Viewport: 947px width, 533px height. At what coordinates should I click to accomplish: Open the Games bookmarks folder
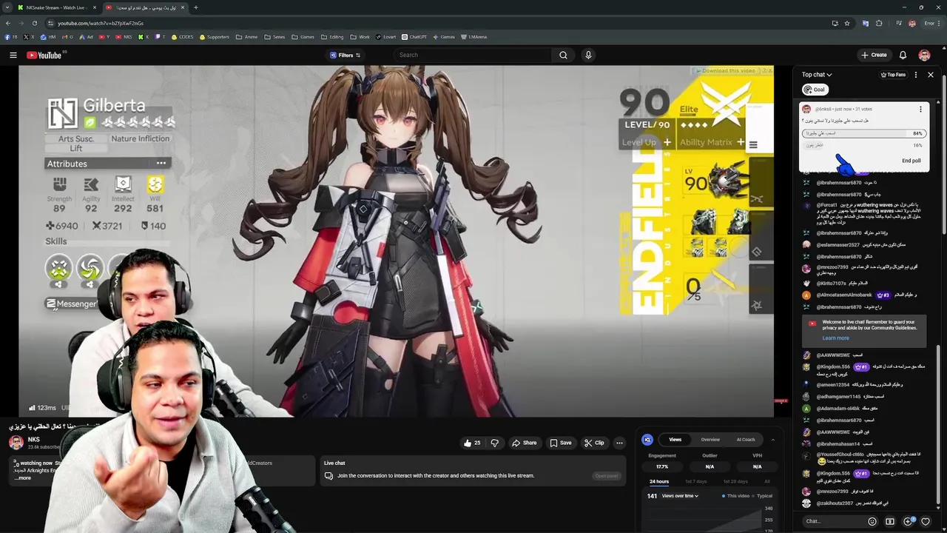tap(303, 36)
